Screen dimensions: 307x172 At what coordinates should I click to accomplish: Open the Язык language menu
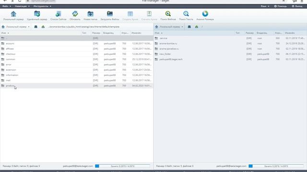pyautogui.click(x=265, y=6)
